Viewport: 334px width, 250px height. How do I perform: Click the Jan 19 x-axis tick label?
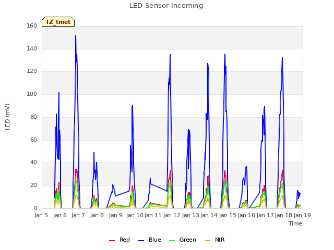click(x=302, y=215)
